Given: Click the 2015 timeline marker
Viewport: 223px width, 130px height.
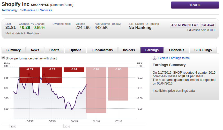Looking at the screenshot, I should (13, 126).
